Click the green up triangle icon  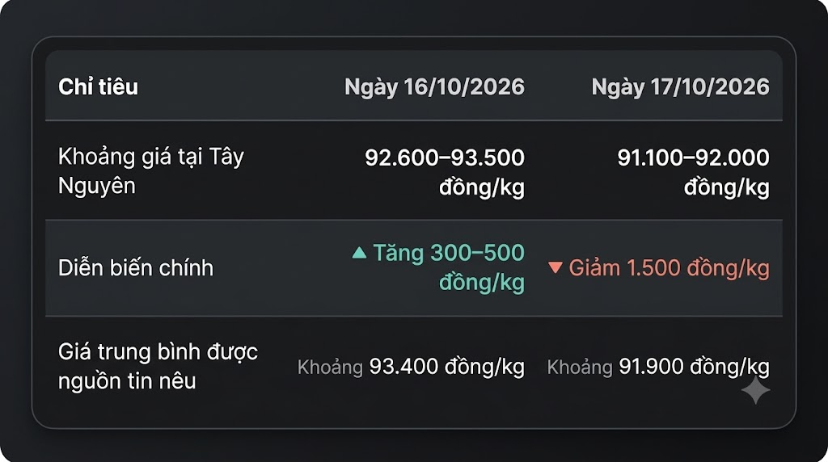click(x=359, y=253)
